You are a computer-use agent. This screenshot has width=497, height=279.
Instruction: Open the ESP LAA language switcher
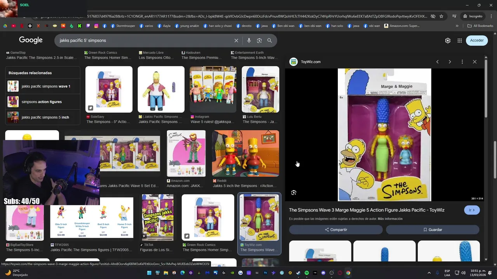[447, 273]
